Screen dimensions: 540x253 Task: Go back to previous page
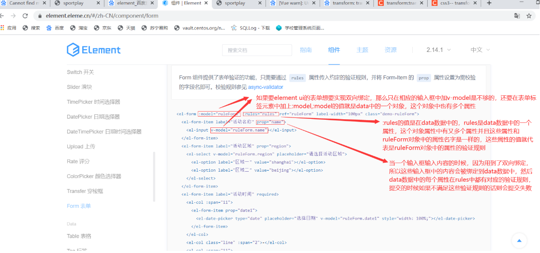pyautogui.click(x=3, y=16)
